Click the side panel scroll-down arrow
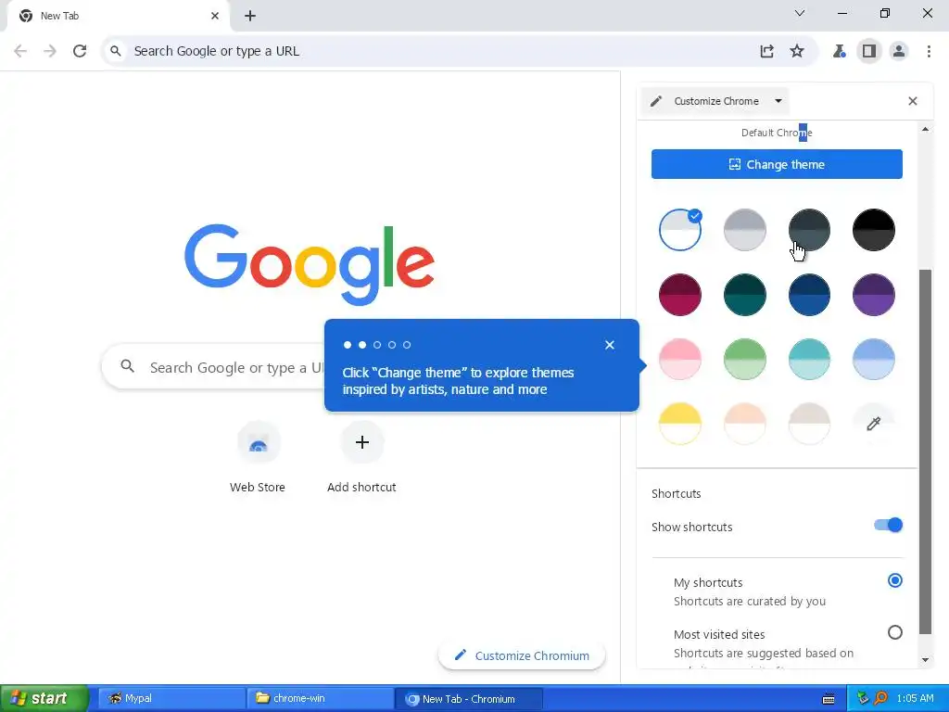949x712 pixels. pos(925,660)
